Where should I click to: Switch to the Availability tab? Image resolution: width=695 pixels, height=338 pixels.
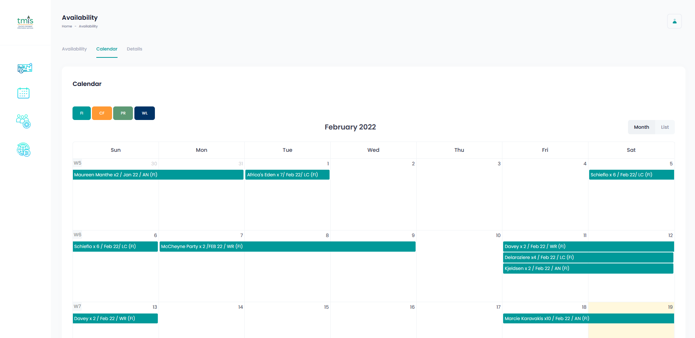(x=74, y=49)
